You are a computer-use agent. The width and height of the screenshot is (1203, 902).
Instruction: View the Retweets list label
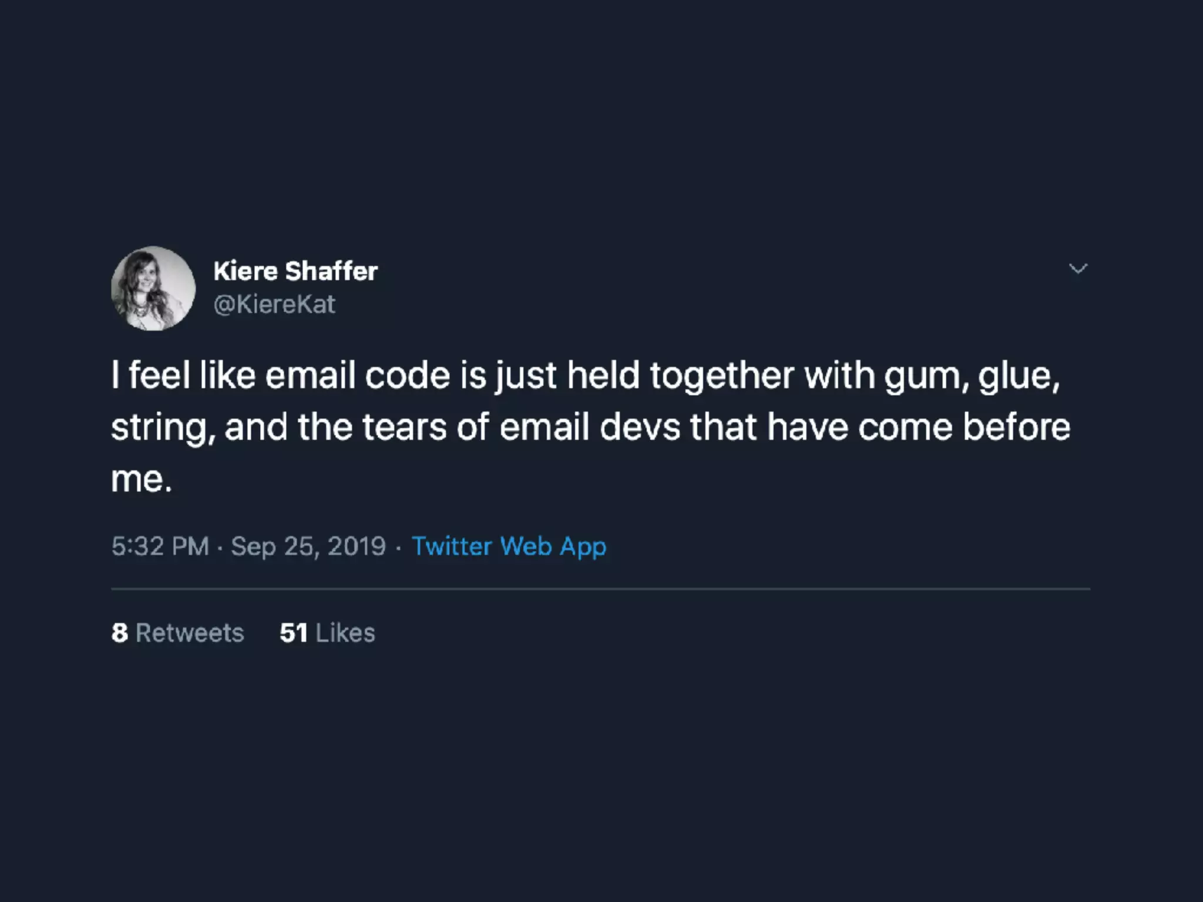click(190, 633)
